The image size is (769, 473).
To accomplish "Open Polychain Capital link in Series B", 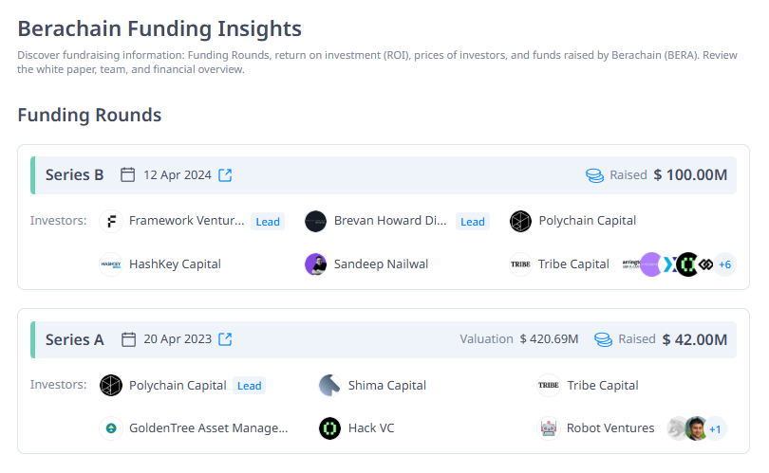I will (x=587, y=221).
